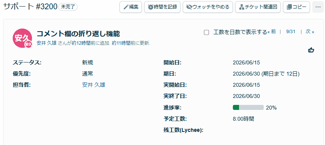Click the ステータス label
The width and height of the screenshot is (325, 145).
click(x=27, y=62)
